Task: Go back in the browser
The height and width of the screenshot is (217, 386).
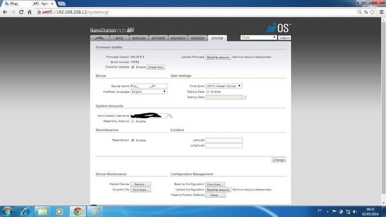Action: point(5,12)
